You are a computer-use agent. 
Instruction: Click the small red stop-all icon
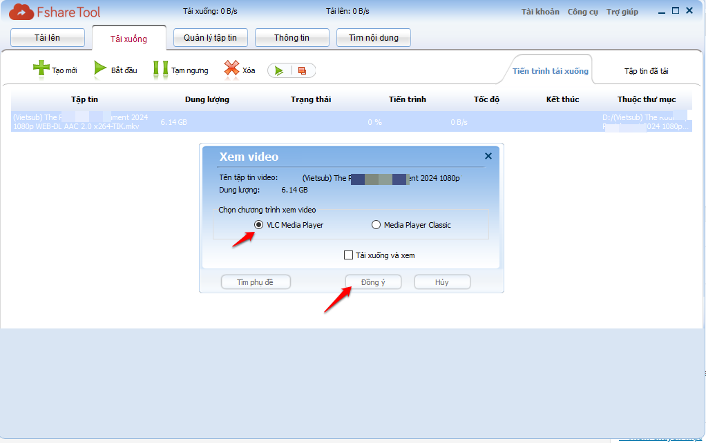tap(302, 70)
